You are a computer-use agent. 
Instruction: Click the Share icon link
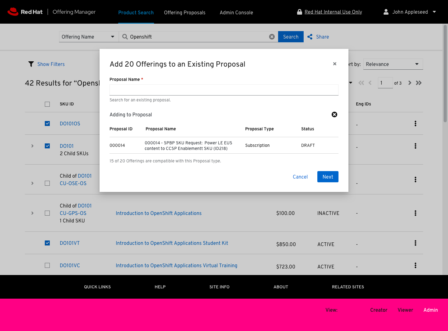[310, 37]
